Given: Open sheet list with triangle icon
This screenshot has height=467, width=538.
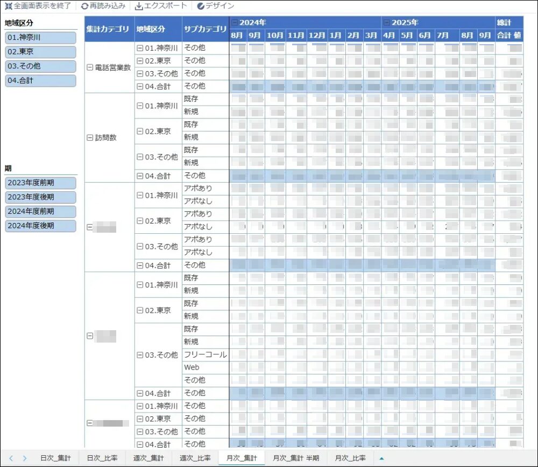Looking at the screenshot, I should coord(382,458).
